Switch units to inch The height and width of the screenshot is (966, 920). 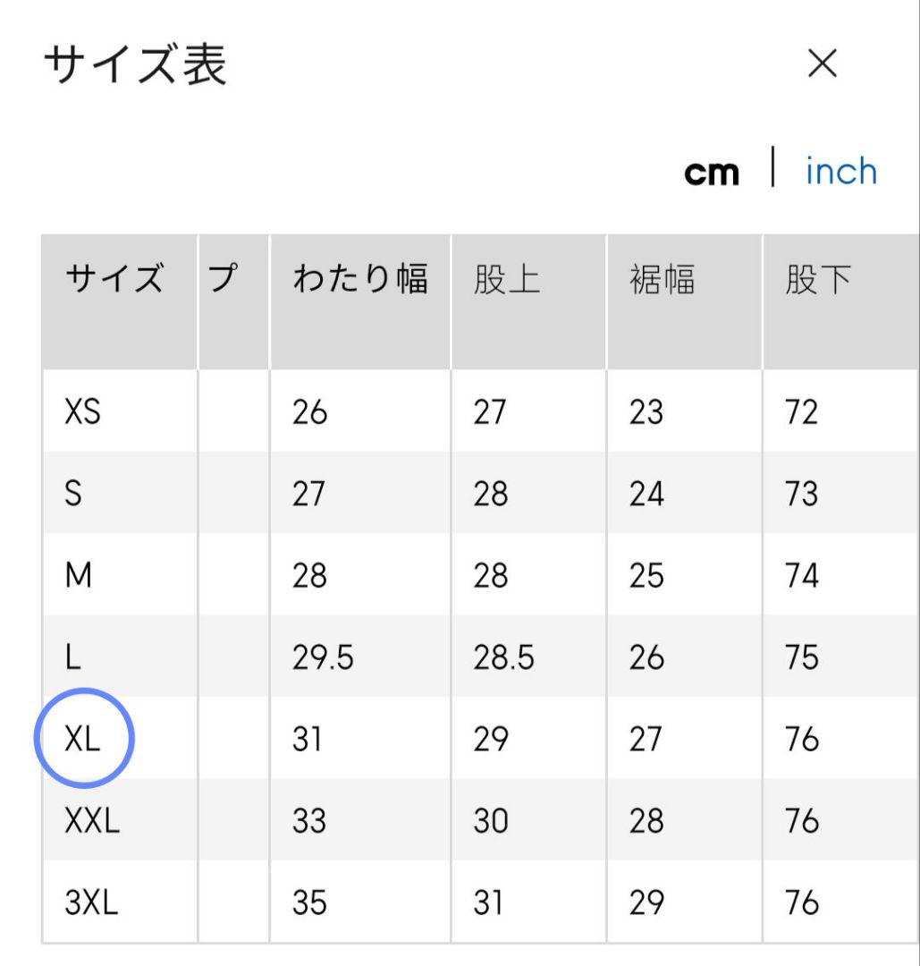pos(840,172)
